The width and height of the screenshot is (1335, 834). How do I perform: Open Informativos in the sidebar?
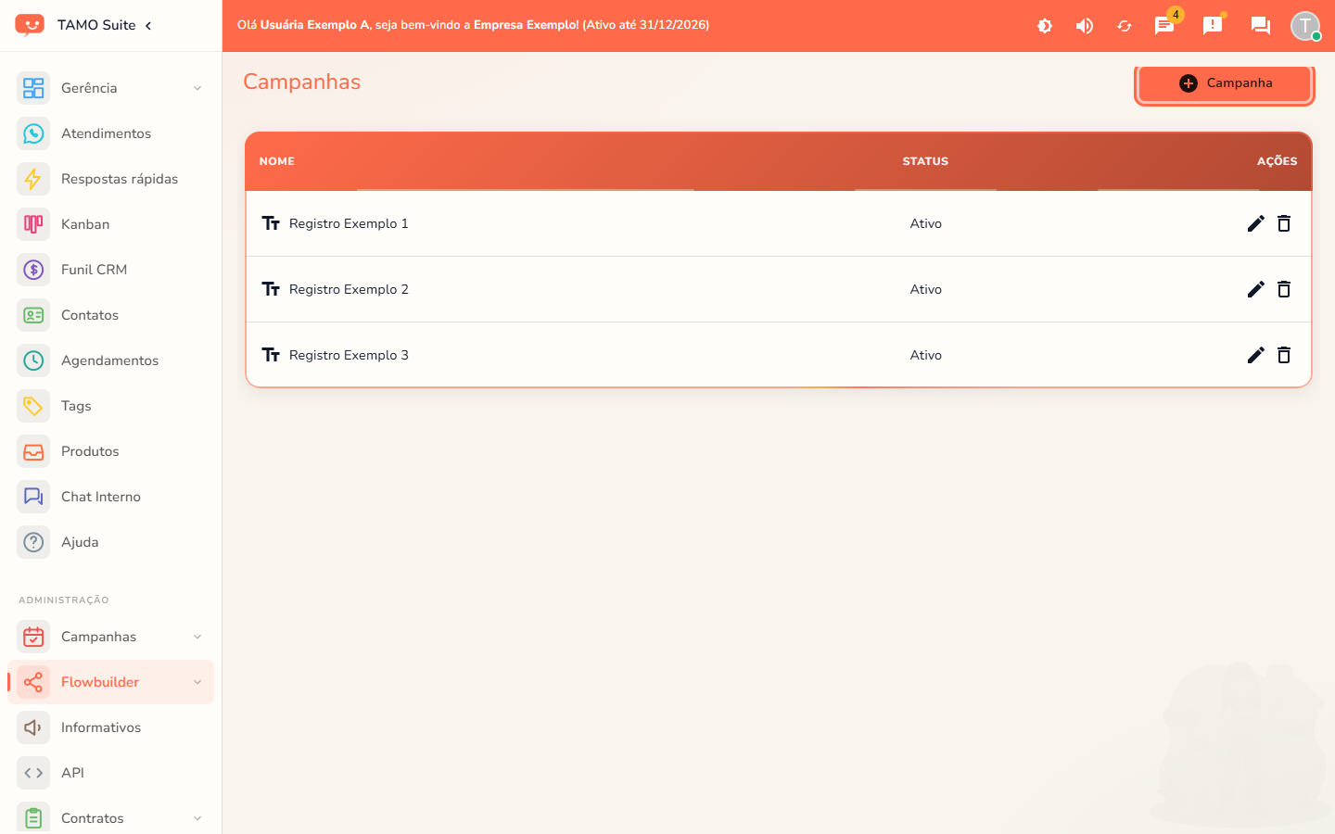[111, 727]
